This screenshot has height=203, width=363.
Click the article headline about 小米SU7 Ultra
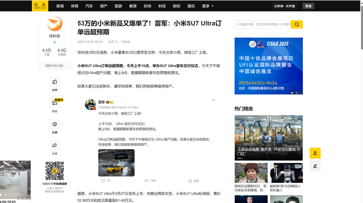[x=150, y=28]
